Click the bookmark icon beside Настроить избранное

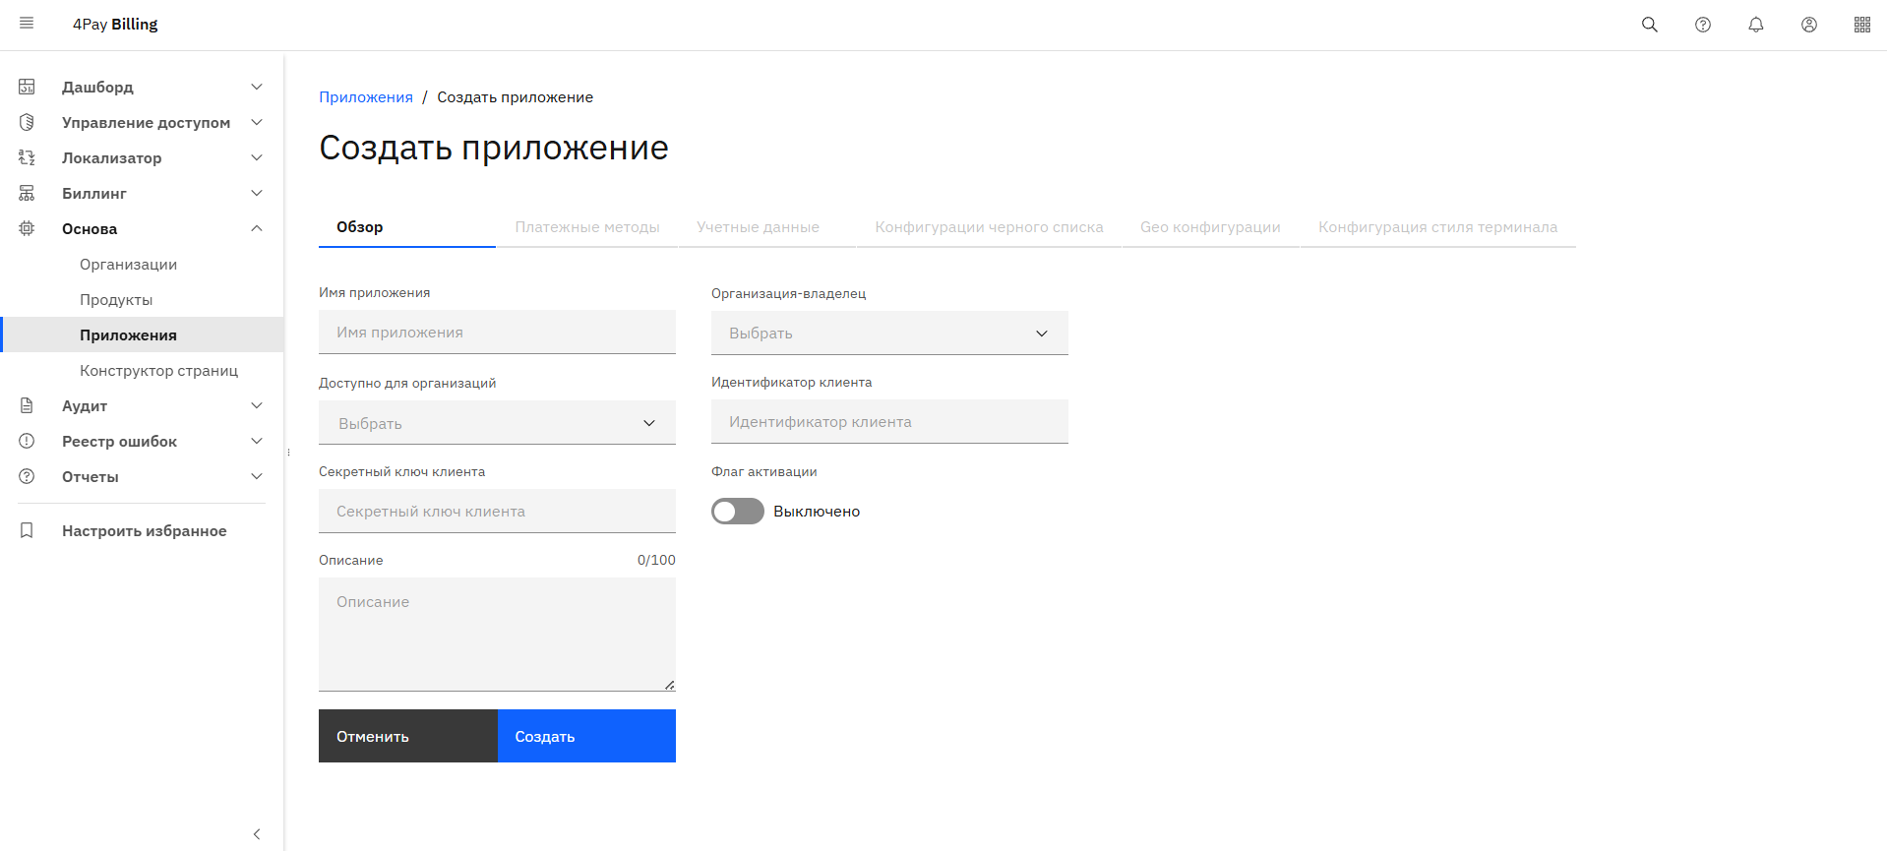(27, 530)
